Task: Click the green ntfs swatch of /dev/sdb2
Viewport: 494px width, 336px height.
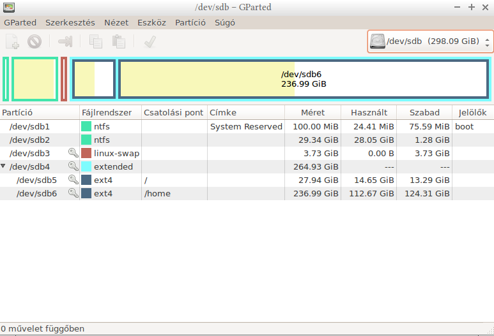Action: coord(86,140)
